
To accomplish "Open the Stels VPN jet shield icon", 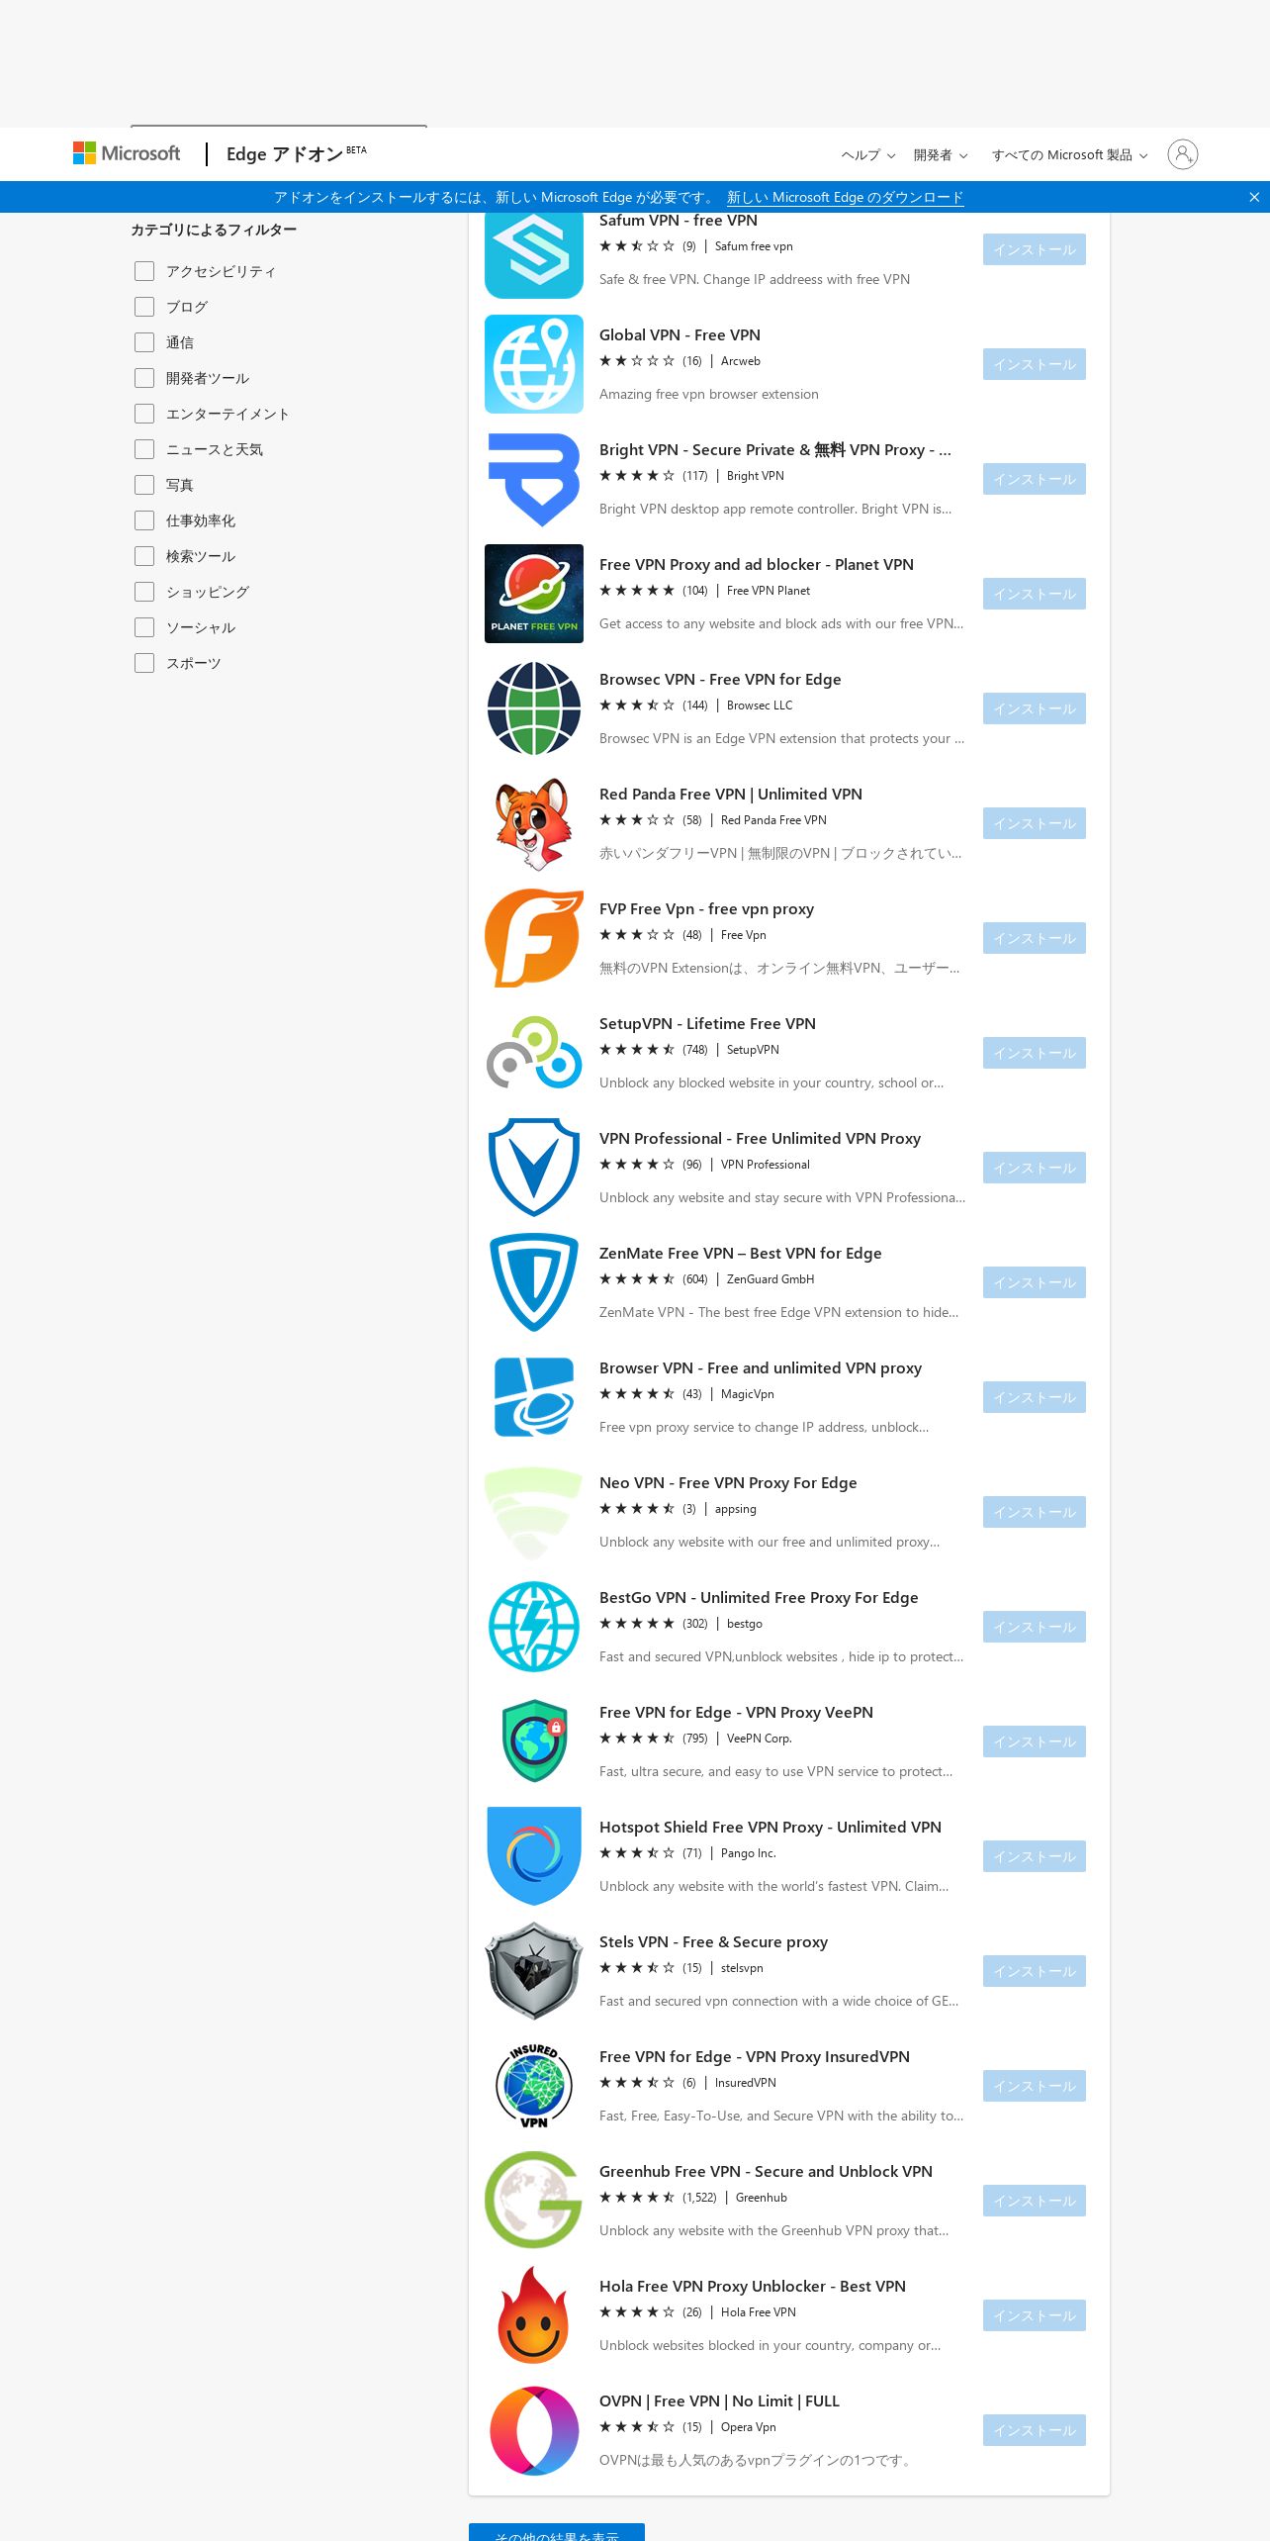I will (x=534, y=1971).
